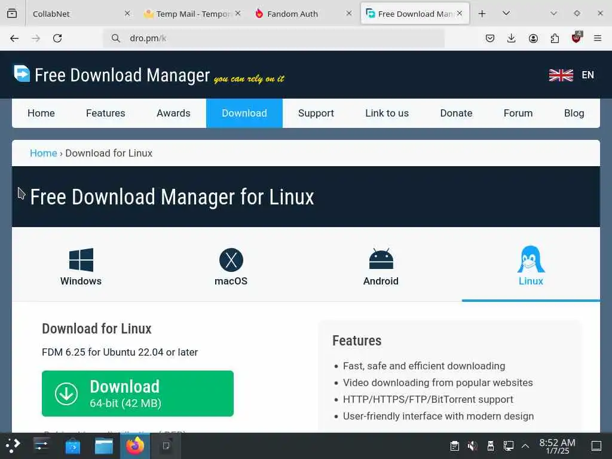The width and height of the screenshot is (612, 459).
Task: Click the dro.pm address bar
Action: pos(274,38)
